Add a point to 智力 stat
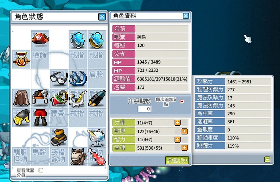The width and height of the screenshot is (280, 182). [178, 140]
